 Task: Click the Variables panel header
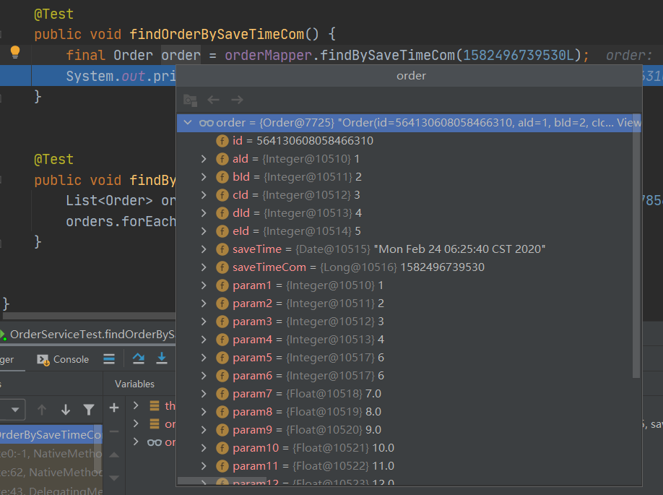pos(134,384)
